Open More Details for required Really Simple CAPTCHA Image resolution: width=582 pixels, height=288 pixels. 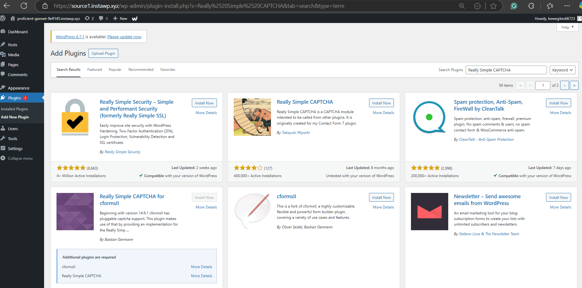coord(201,276)
